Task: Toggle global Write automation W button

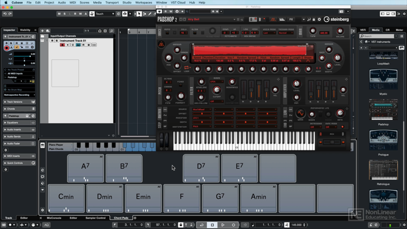Action: point(80,14)
